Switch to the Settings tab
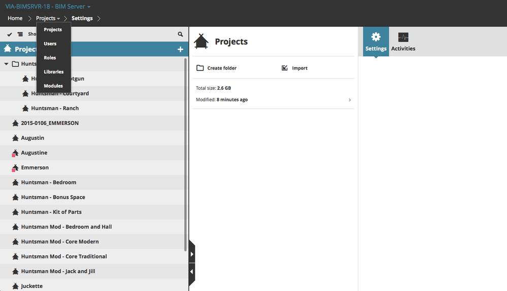The image size is (507, 291). point(376,42)
